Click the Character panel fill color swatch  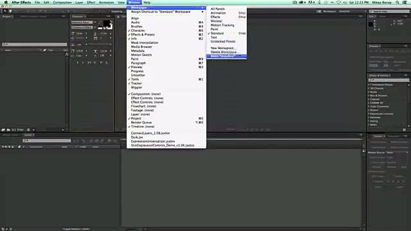tap(106, 23)
